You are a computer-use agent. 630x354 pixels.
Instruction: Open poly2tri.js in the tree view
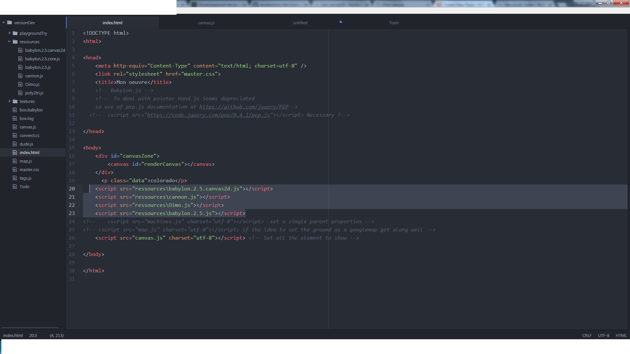[34, 93]
